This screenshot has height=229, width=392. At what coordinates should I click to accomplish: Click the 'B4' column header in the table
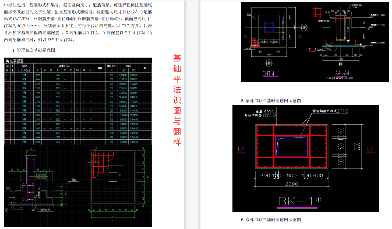[84, 70]
